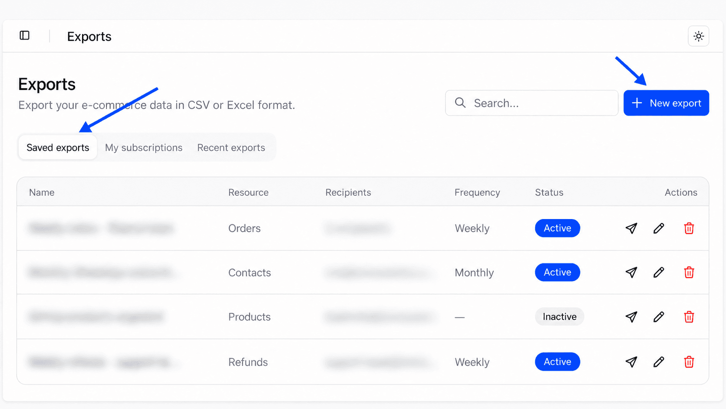726x409 pixels.
Task: Select the Refunds resource cell
Action: click(248, 362)
